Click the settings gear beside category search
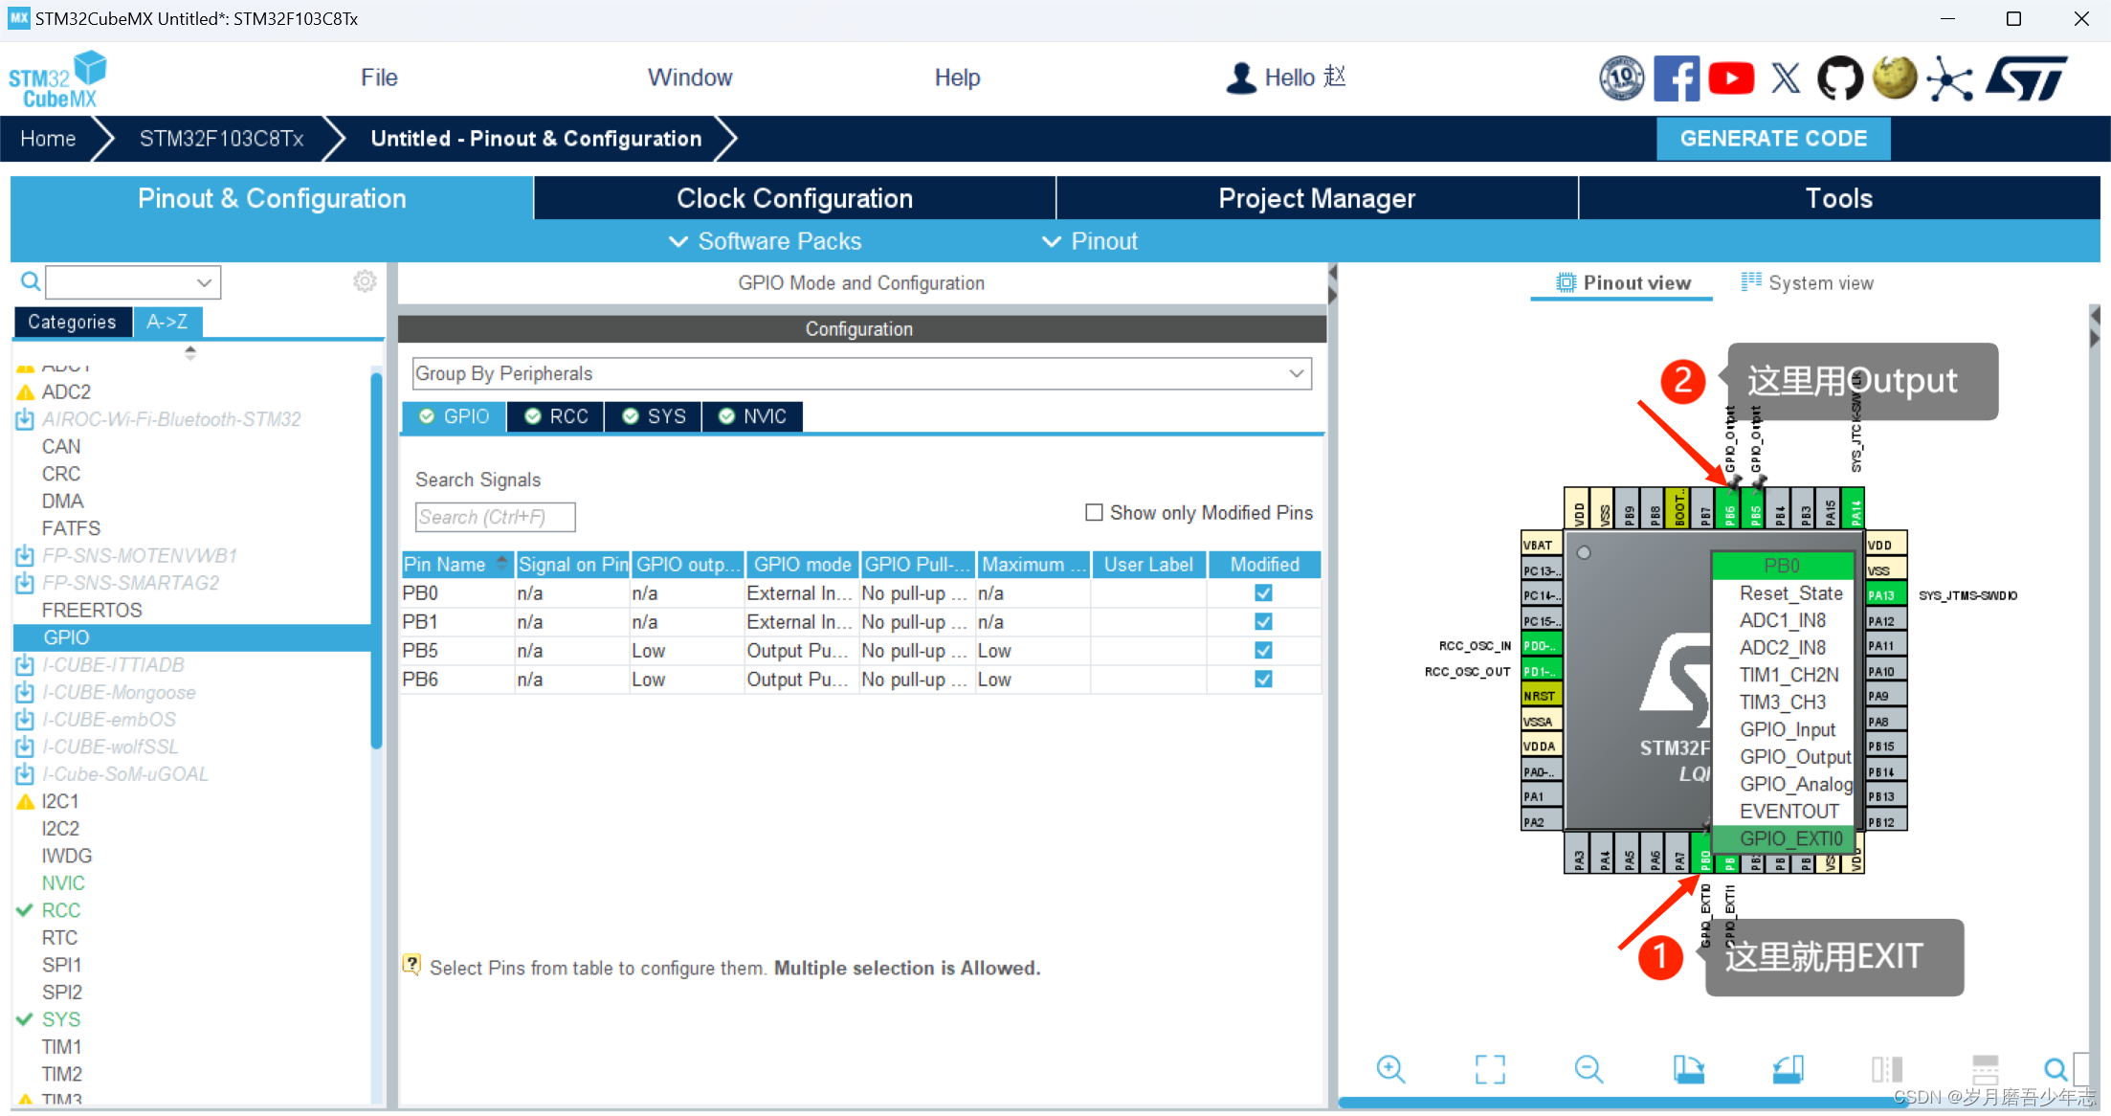Image resolution: width=2111 pixels, height=1116 pixels. point(365,281)
